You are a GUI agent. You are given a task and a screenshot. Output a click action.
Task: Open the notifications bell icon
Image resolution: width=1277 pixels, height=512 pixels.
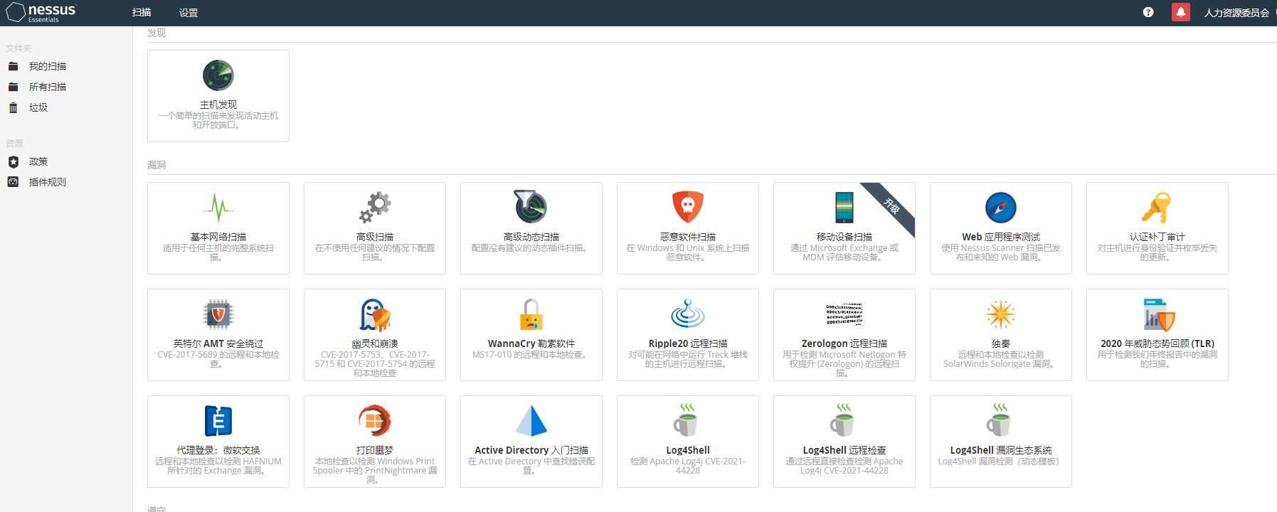pyautogui.click(x=1181, y=12)
